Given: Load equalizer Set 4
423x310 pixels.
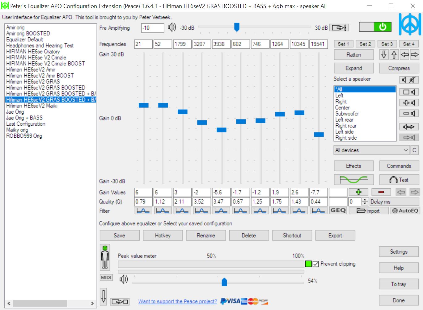Looking at the screenshot, I should pos(409,44).
